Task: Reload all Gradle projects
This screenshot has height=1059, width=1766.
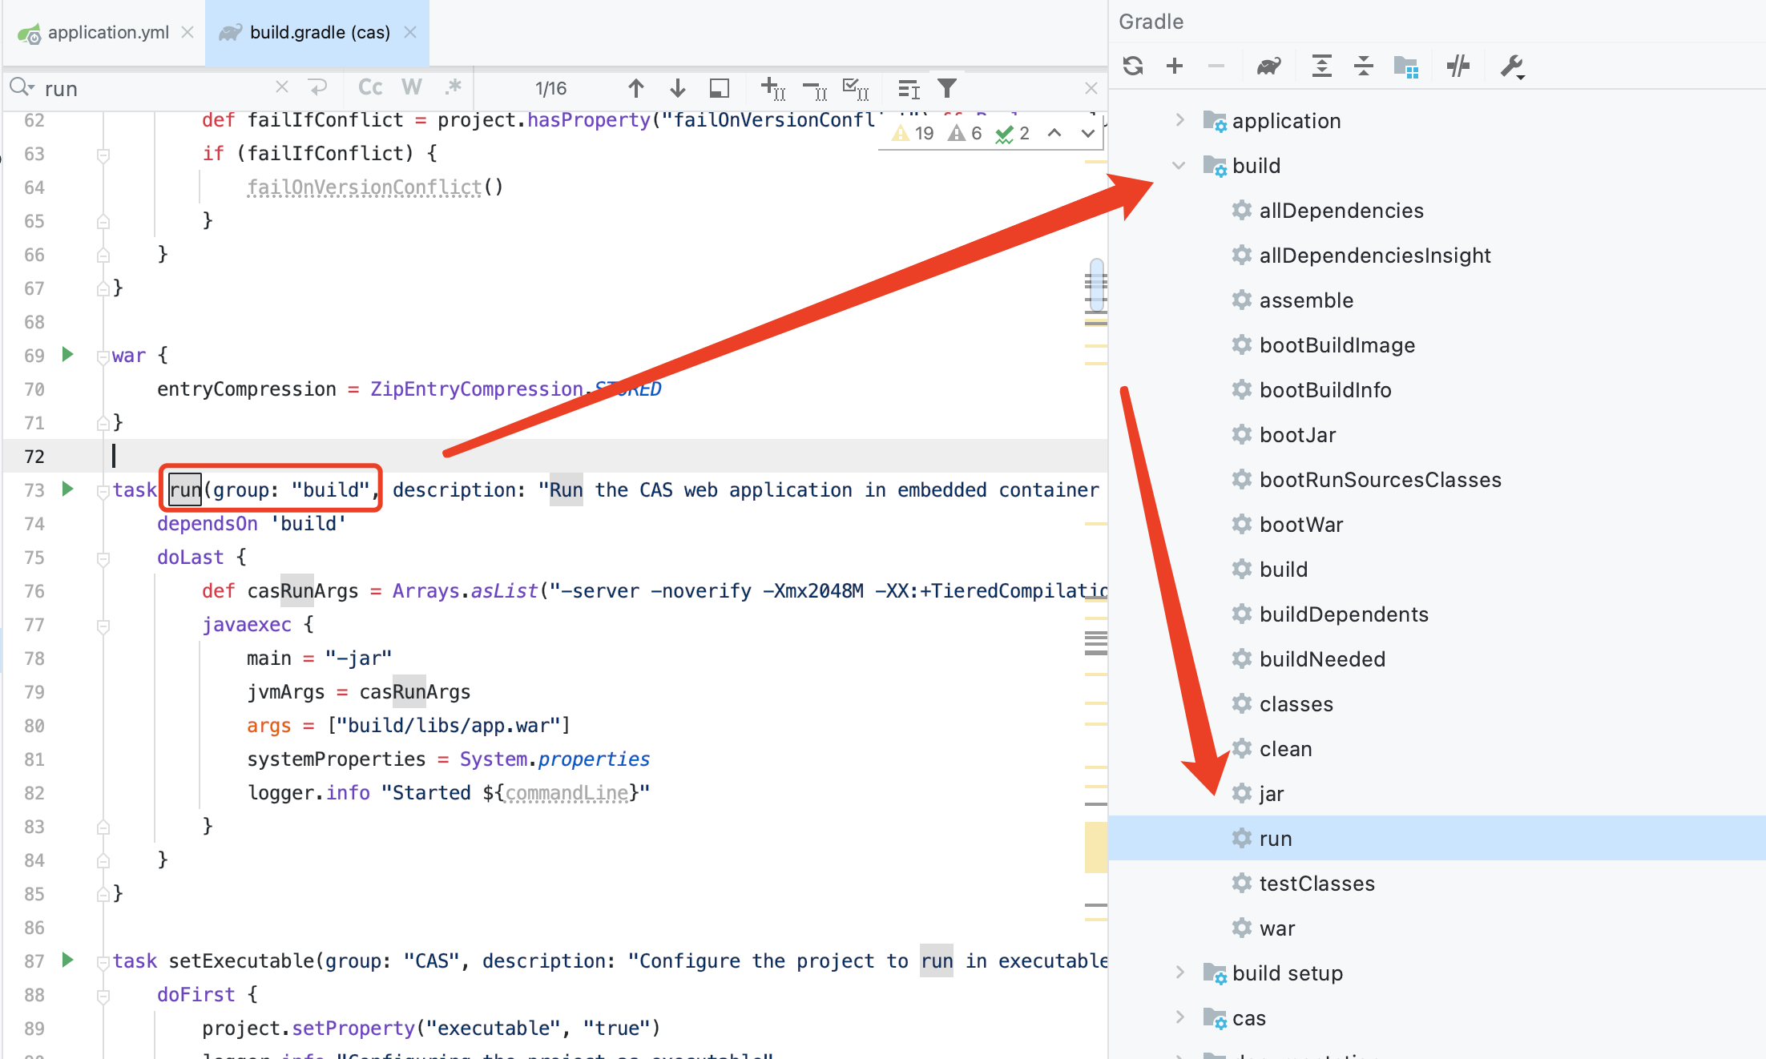Action: click(1133, 66)
